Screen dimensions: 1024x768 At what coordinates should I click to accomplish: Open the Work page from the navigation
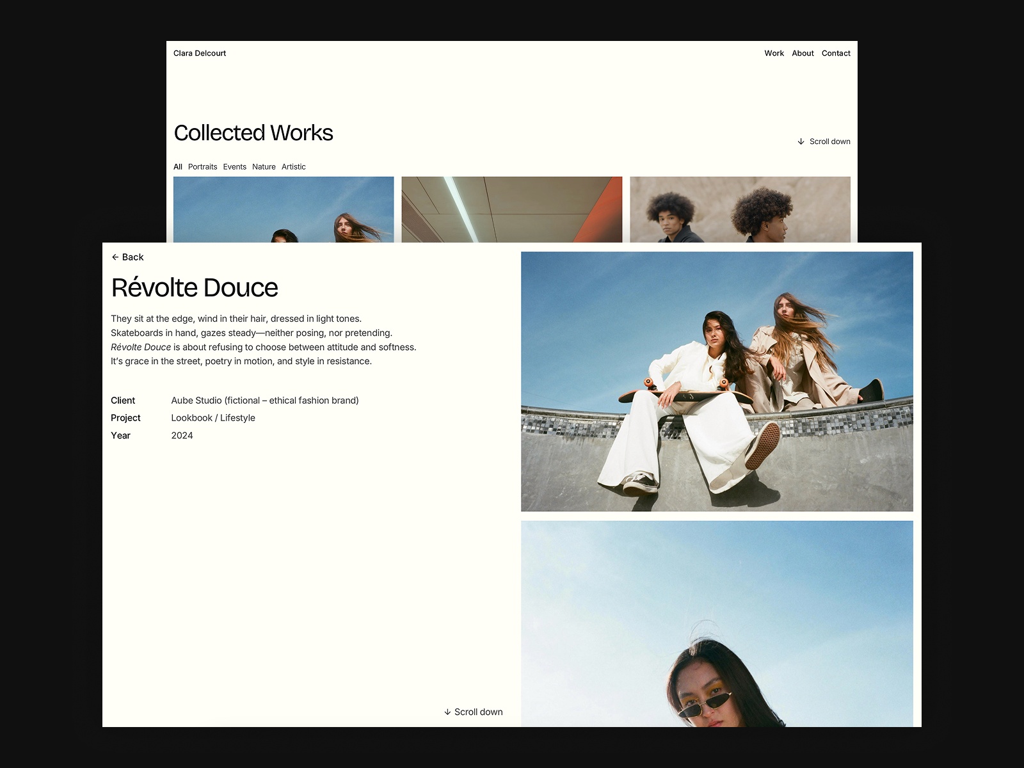tap(774, 53)
